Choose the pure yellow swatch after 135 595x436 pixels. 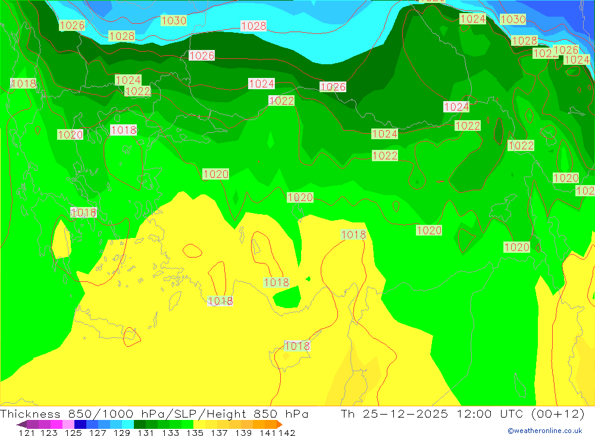click(199, 424)
